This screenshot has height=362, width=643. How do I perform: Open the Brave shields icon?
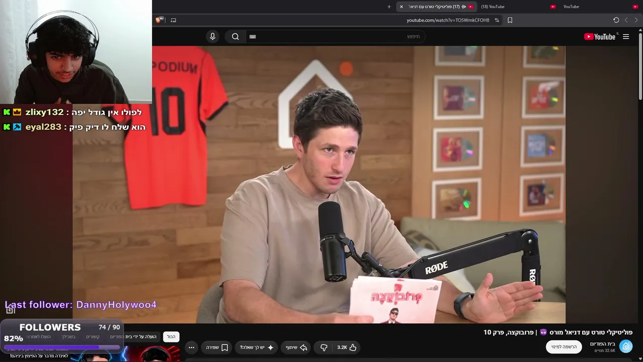(159, 20)
